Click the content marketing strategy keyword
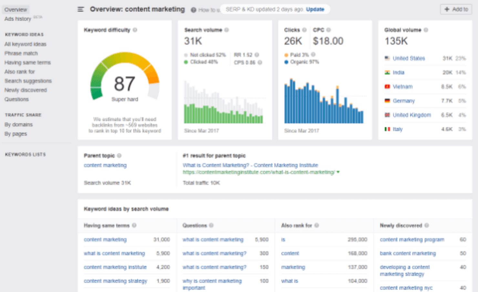The image size is (478, 292). pos(115,281)
